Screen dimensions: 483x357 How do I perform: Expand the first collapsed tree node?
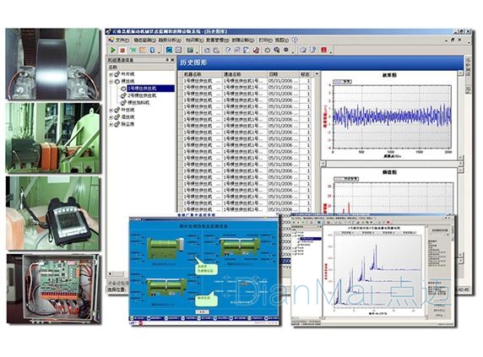(111, 74)
